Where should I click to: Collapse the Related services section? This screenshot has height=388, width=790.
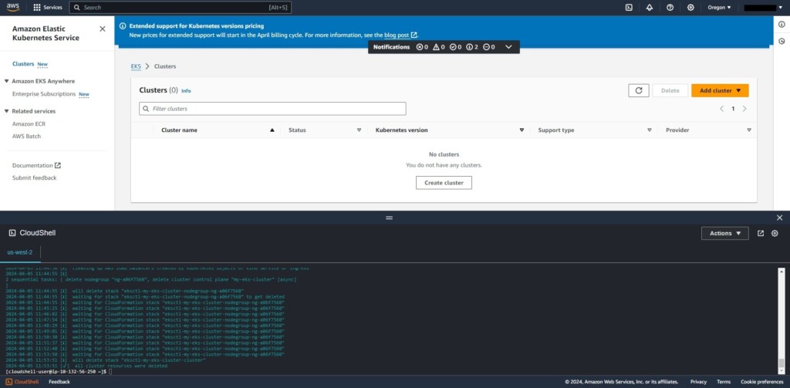point(6,111)
